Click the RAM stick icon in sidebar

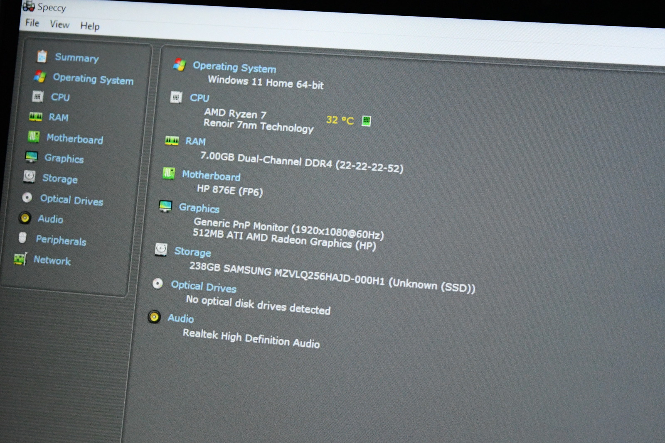pyautogui.click(x=35, y=117)
